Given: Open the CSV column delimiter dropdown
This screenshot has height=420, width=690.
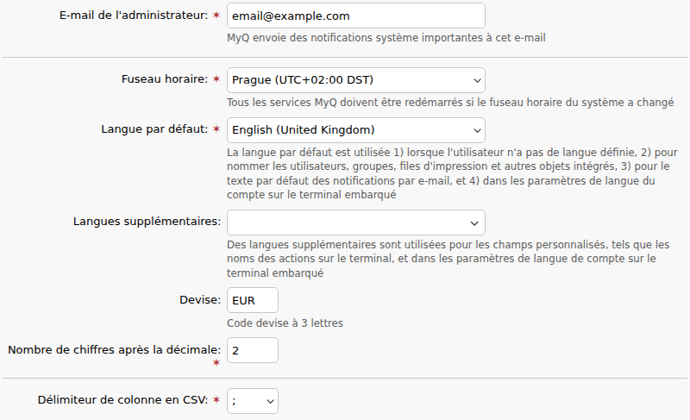Looking at the screenshot, I should coord(253,401).
